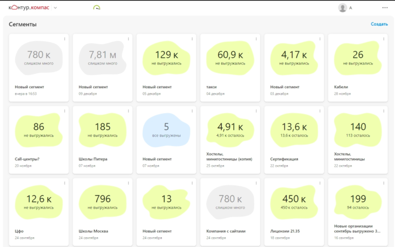Open the 450 к осталось Лицензии blob
The image size is (395, 247).
pos(294,202)
